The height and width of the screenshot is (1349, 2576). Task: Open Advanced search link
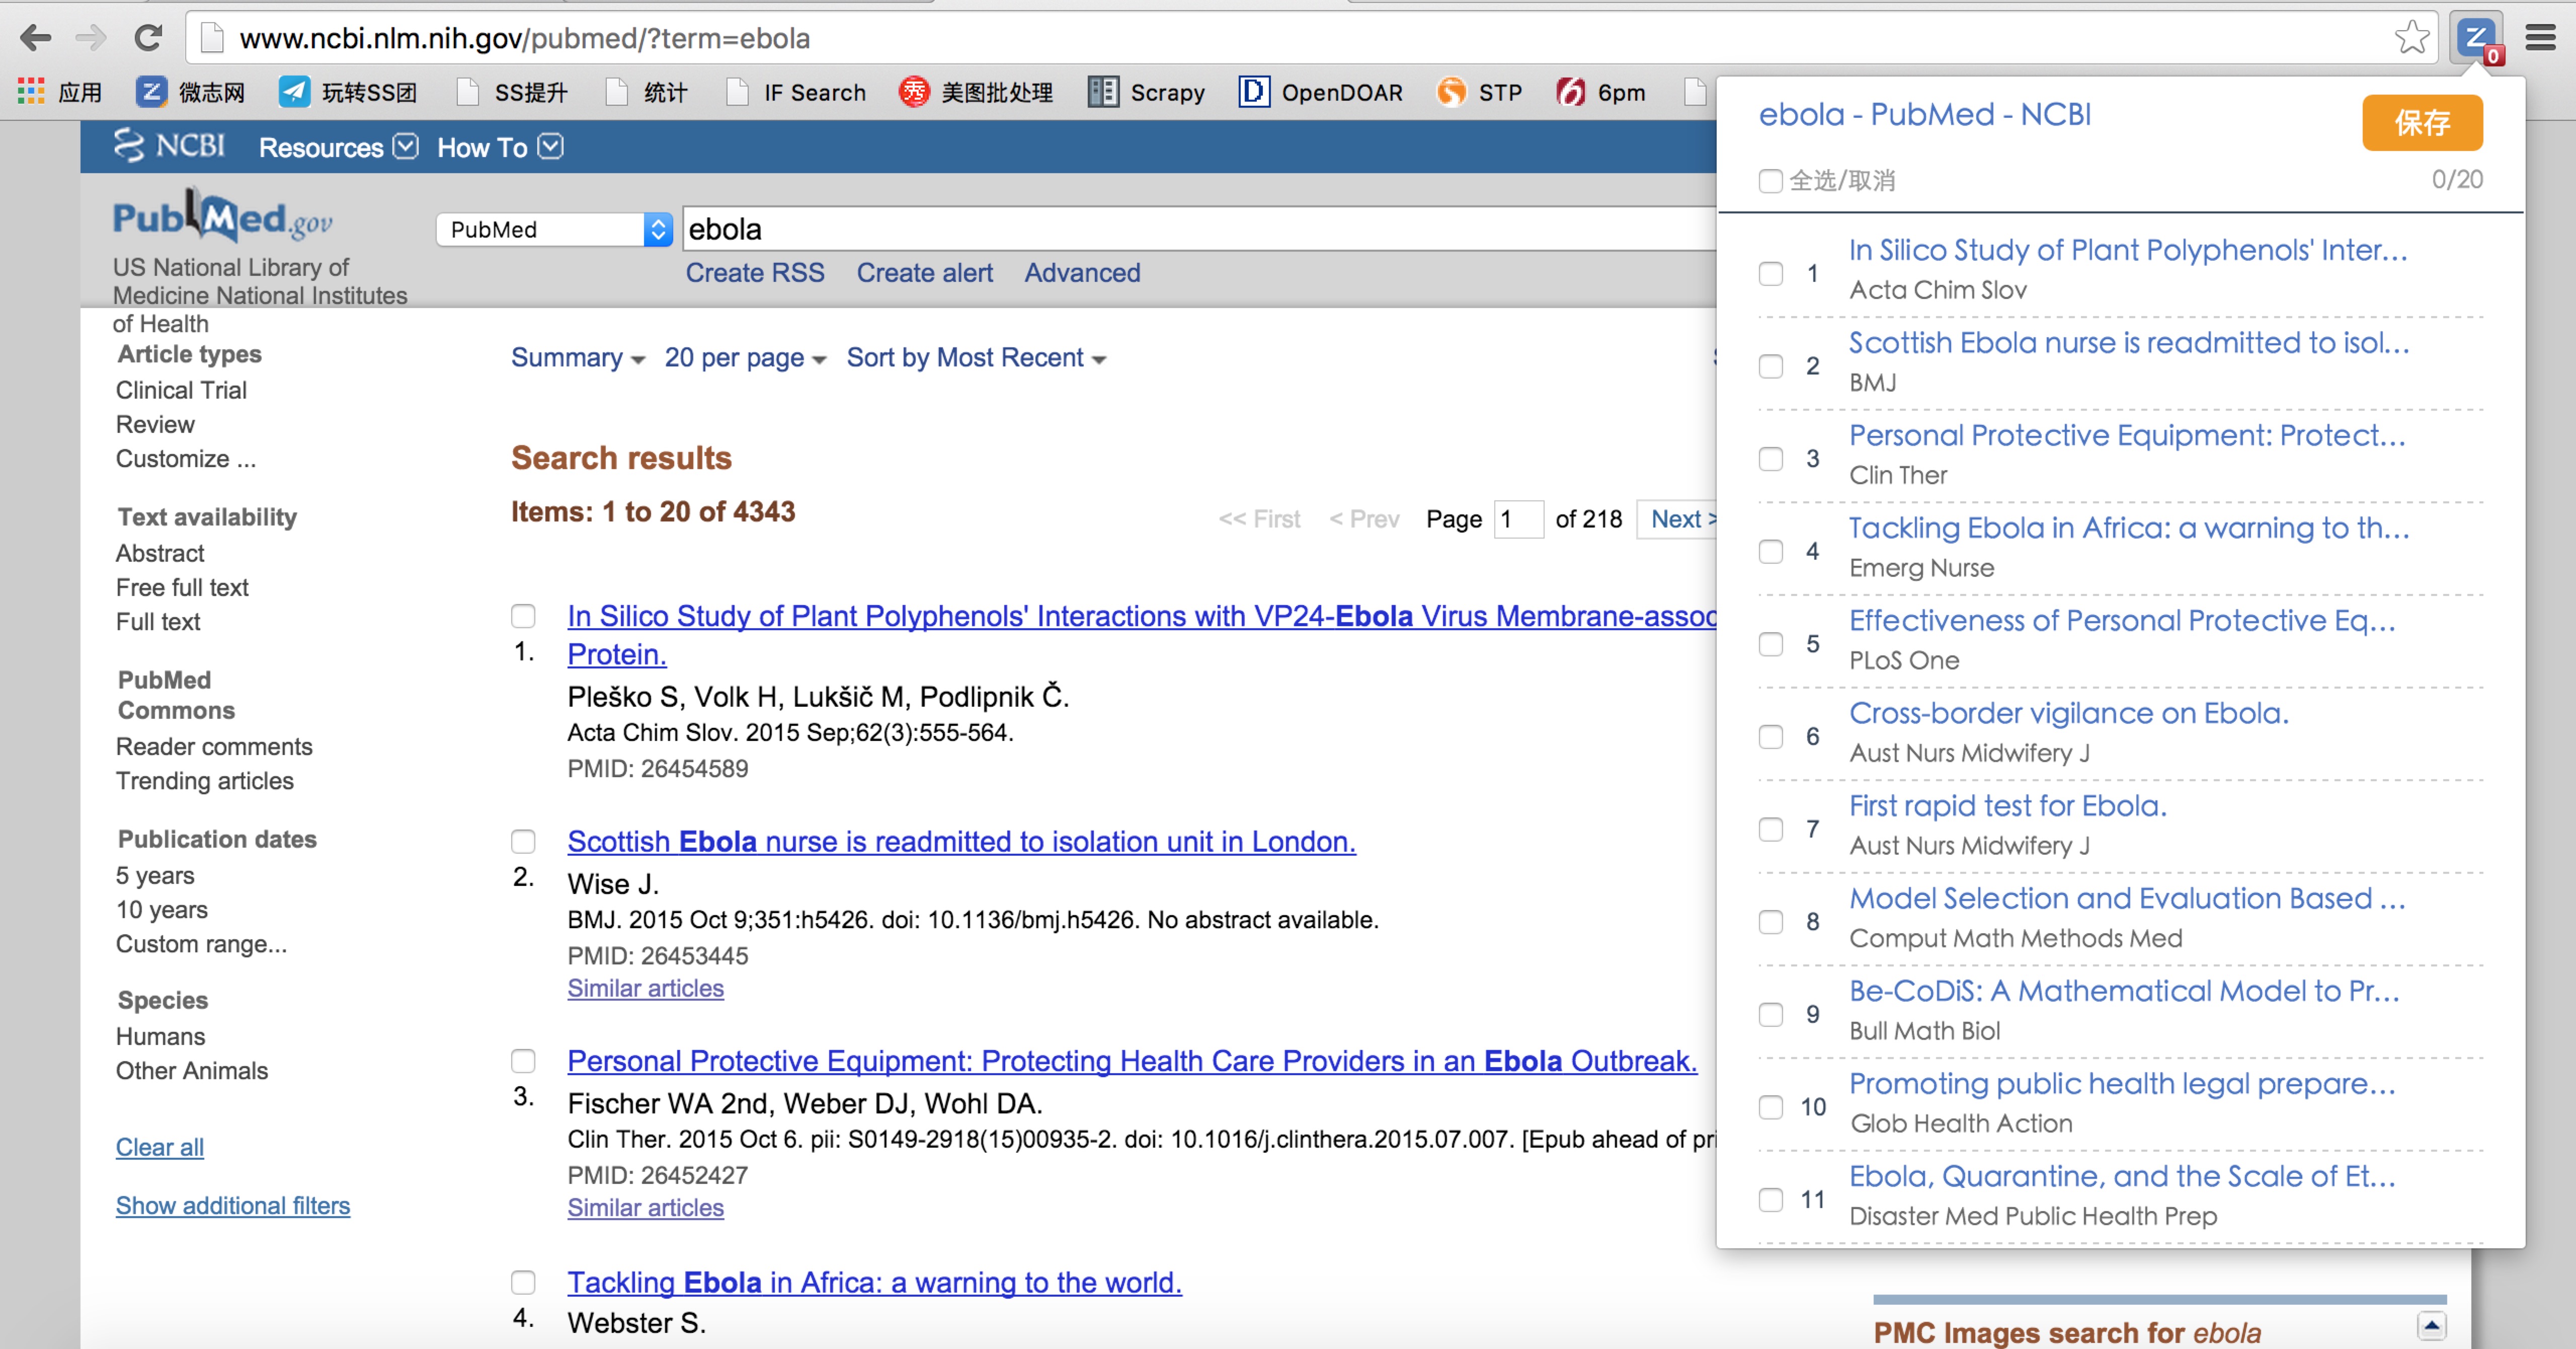(1082, 272)
